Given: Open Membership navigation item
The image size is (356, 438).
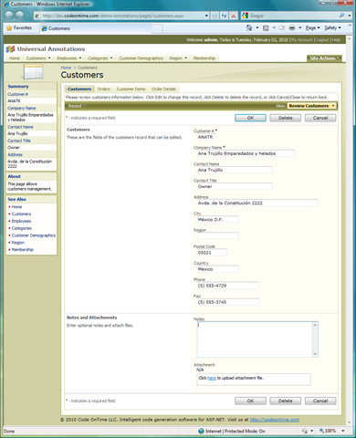Looking at the screenshot, I should point(204,58).
